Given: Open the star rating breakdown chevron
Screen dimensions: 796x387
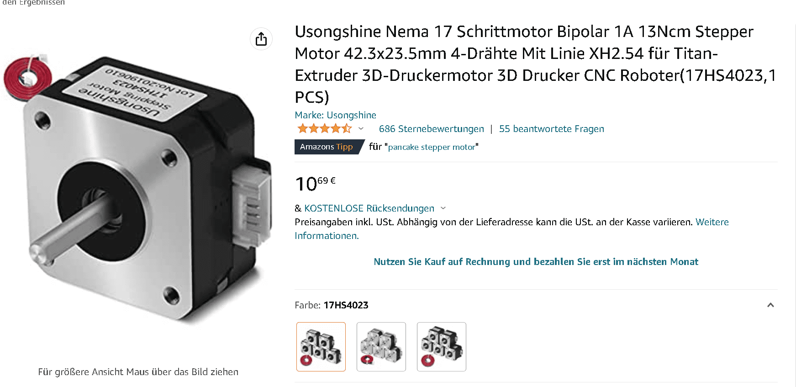Looking at the screenshot, I should (361, 129).
